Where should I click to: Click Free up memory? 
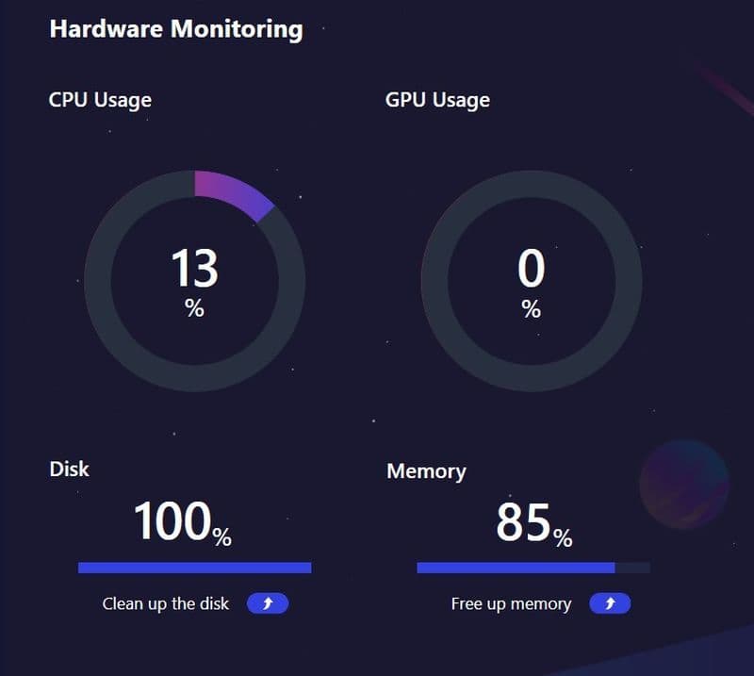(x=510, y=603)
